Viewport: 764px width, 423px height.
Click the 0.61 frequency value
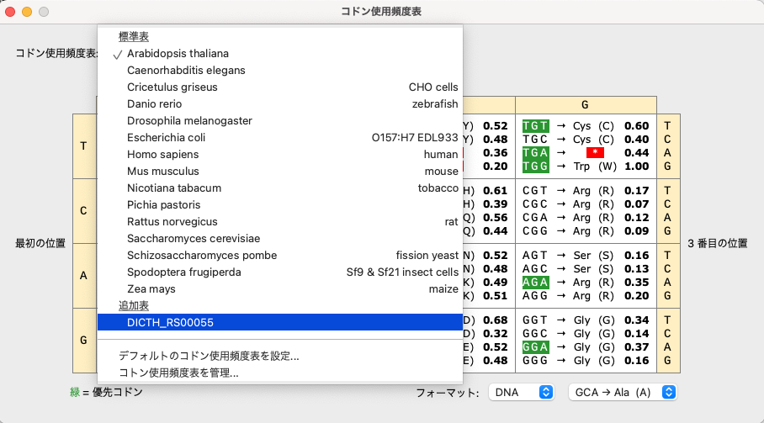click(496, 191)
